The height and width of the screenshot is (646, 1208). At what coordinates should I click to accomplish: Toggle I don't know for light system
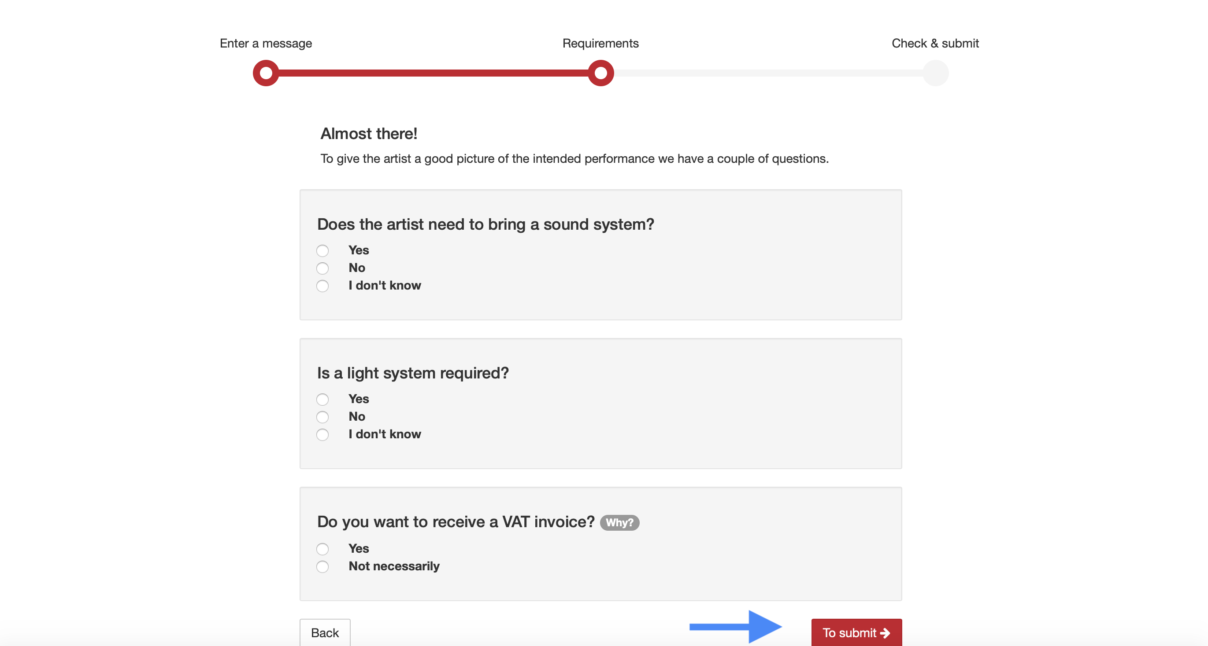pos(323,434)
